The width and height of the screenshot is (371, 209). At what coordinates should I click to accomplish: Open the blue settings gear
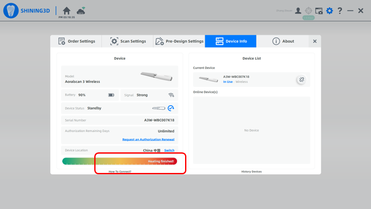coord(329,11)
